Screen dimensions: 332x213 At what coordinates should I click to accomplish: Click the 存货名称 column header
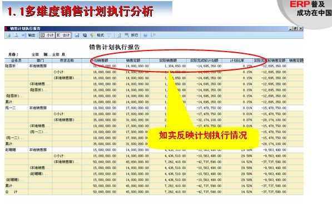click(67, 60)
